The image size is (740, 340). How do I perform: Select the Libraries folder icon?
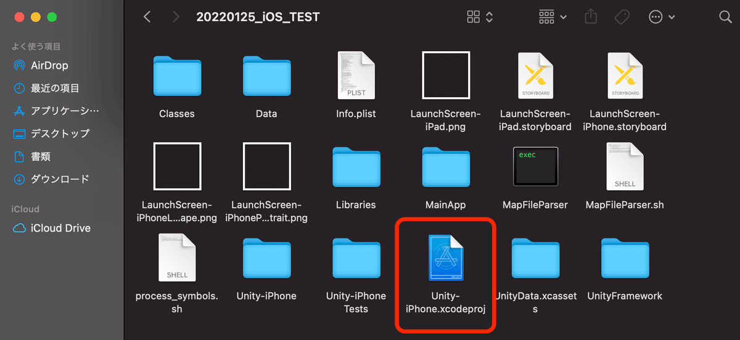[356, 168]
